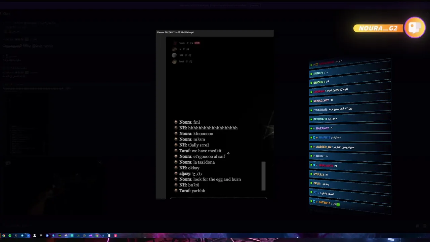Click RAZANG2 username in stream chat
This screenshot has height=242, width=430.
tap(322, 128)
